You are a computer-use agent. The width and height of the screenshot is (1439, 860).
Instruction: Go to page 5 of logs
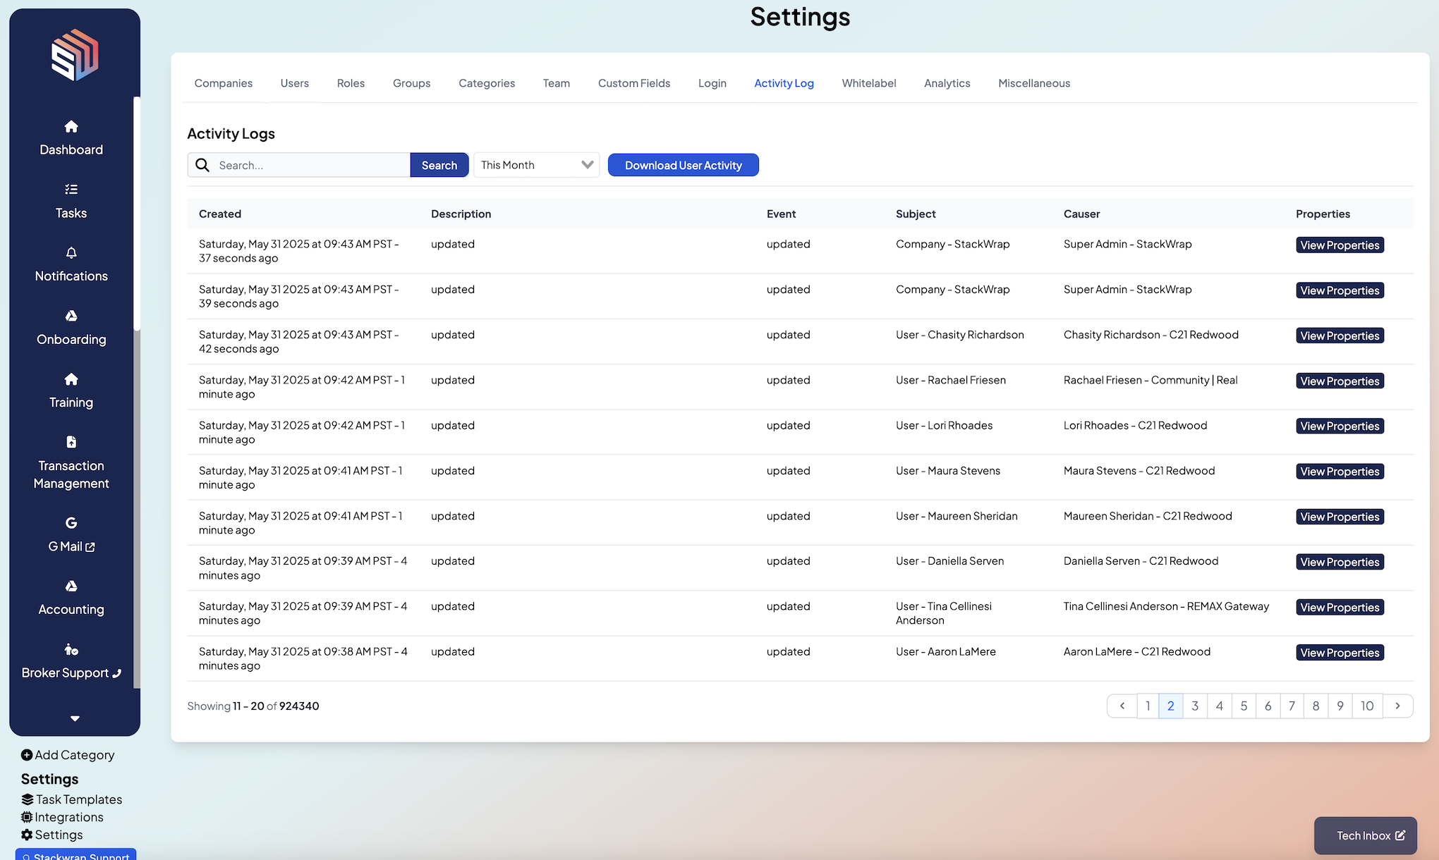(1244, 706)
